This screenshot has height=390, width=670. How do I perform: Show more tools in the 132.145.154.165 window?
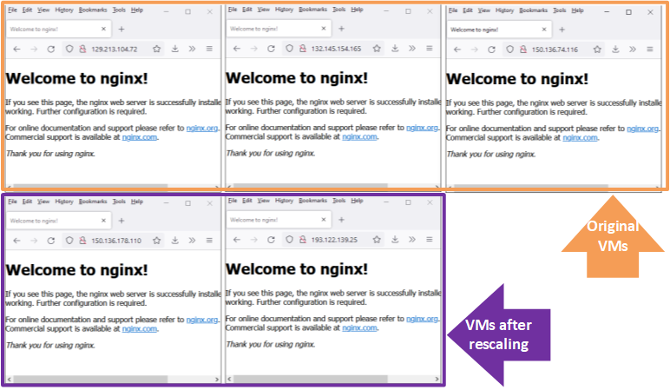click(x=412, y=49)
